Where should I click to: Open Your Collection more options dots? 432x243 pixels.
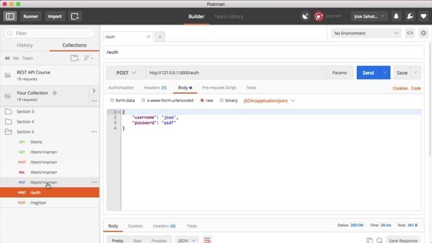tap(94, 101)
